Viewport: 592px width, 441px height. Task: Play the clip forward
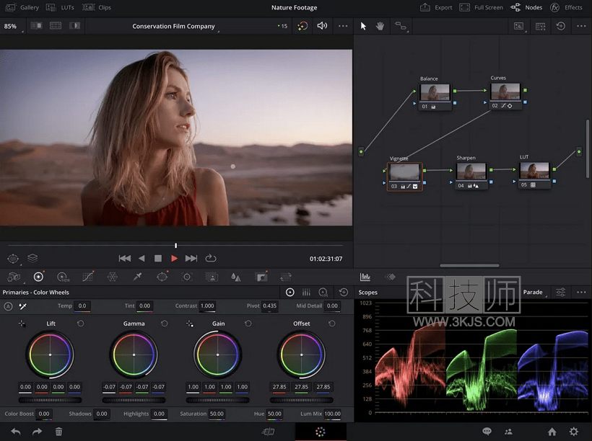pyautogui.click(x=174, y=259)
